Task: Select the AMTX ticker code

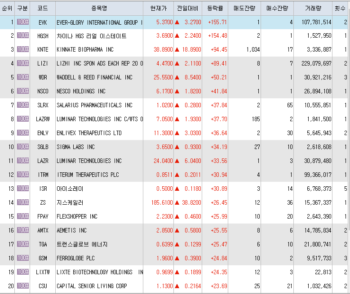Action: 43,230
